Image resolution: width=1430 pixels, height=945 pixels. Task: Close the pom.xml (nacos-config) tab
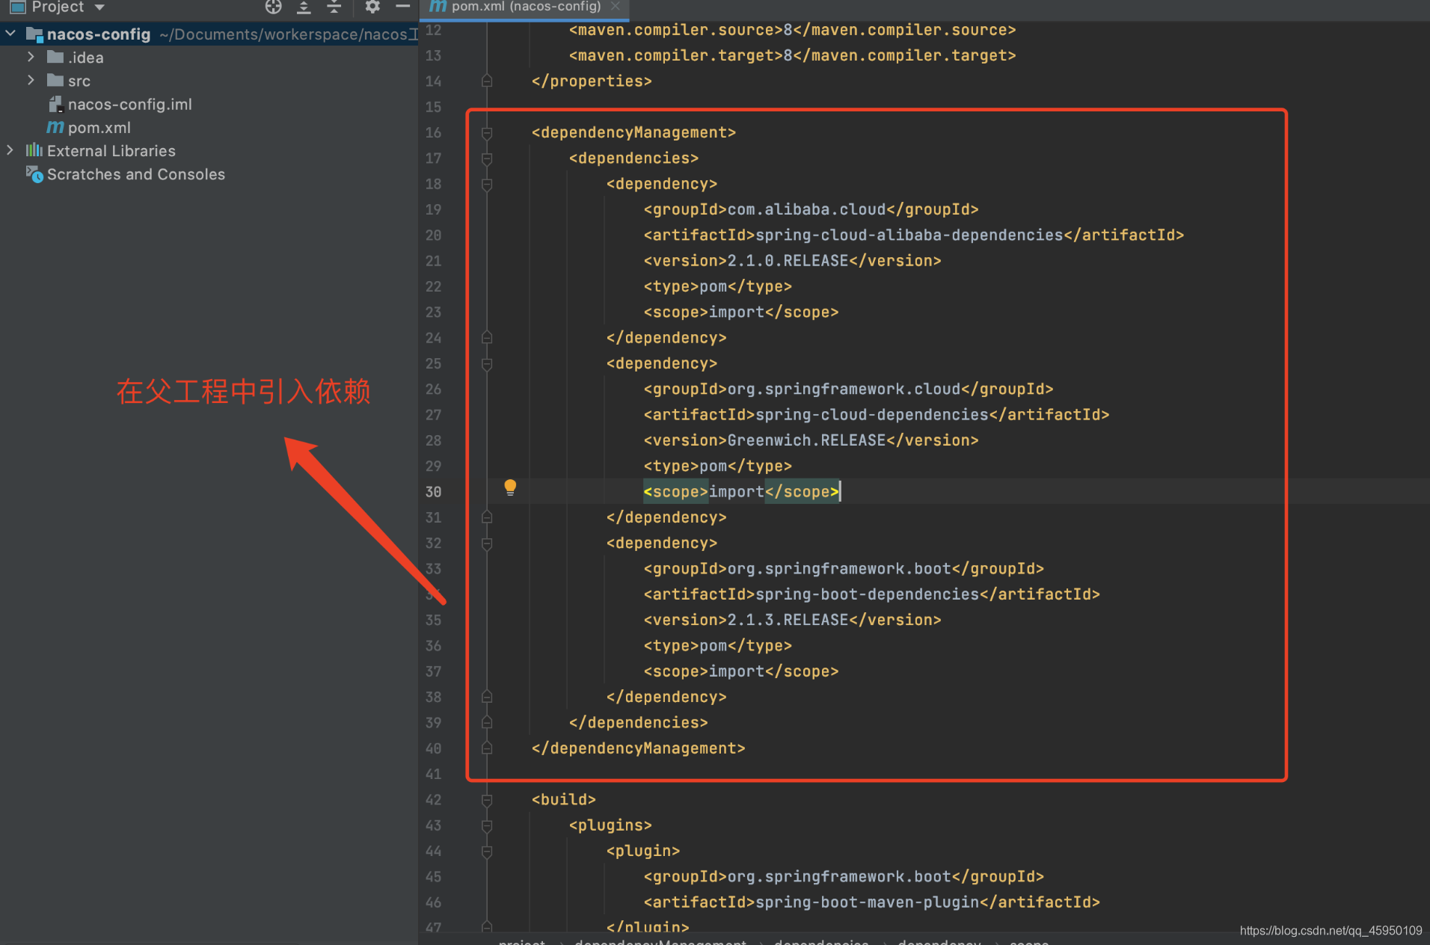[615, 6]
